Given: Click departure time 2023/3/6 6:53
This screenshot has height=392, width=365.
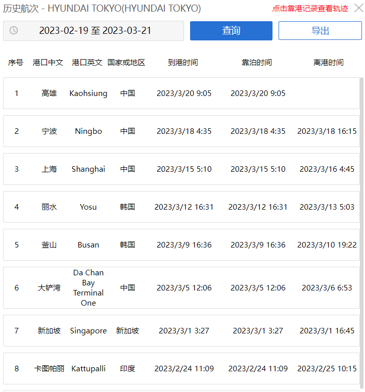Looking at the screenshot, I should tap(327, 288).
